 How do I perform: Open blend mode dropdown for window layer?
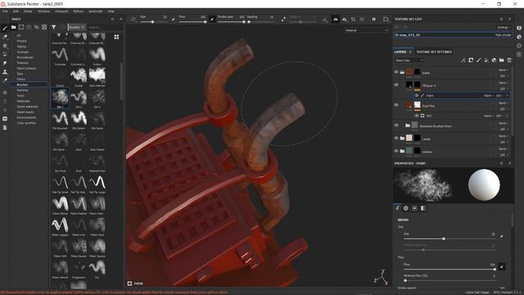[x=504, y=149]
